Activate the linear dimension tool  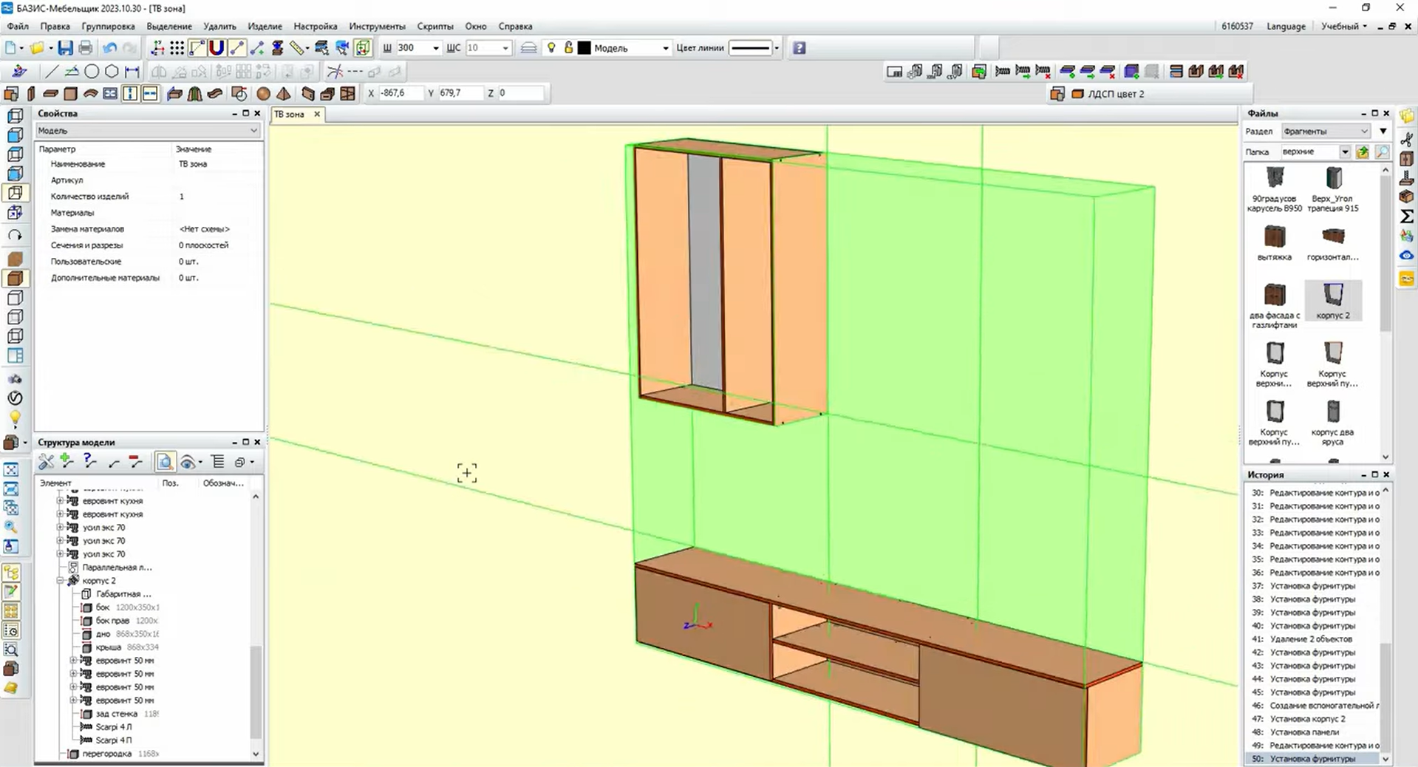click(x=132, y=72)
